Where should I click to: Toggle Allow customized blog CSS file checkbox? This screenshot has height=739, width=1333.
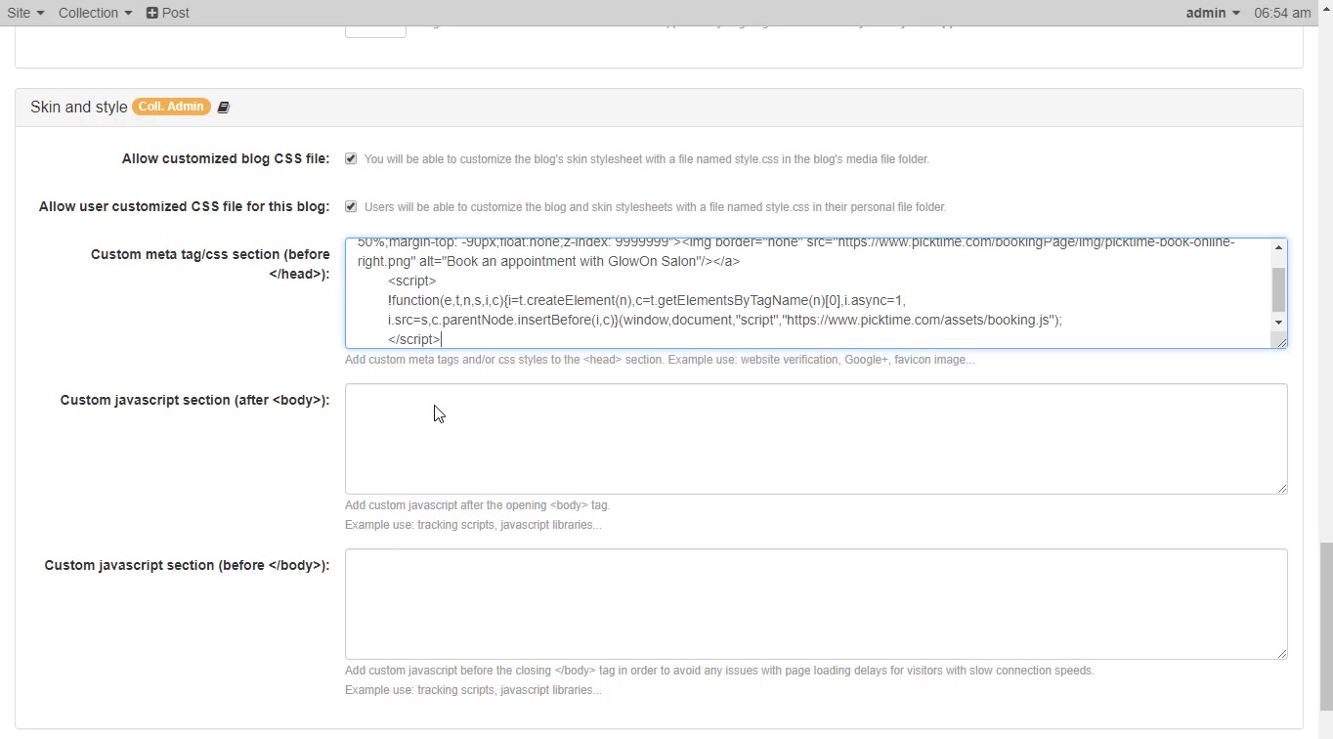point(351,158)
